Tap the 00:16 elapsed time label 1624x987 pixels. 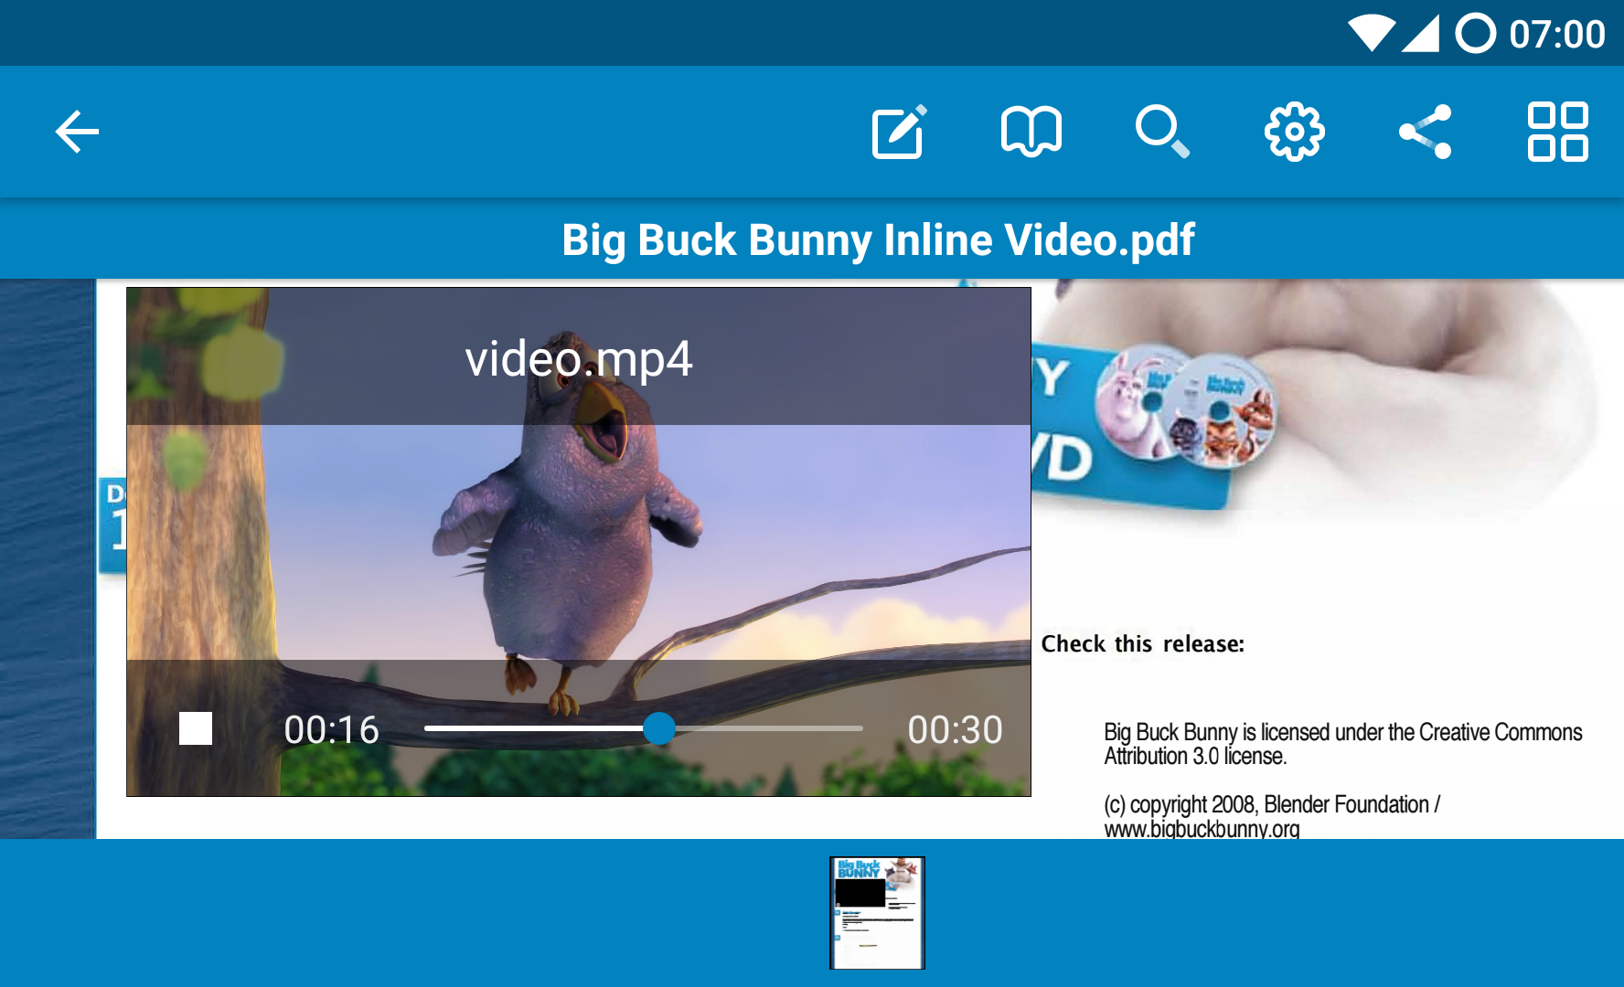coord(331,729)
